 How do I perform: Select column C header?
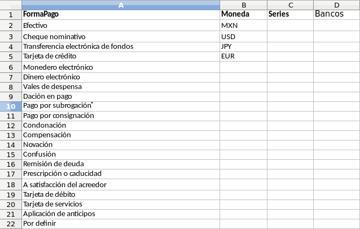(x=290, y=5)
